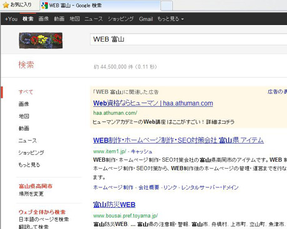Image resolution: width=287 pixels, height=229 pixels.
Task: Open the 広告 info link at right
Action: pyautogui.click(x=277, y=91)
